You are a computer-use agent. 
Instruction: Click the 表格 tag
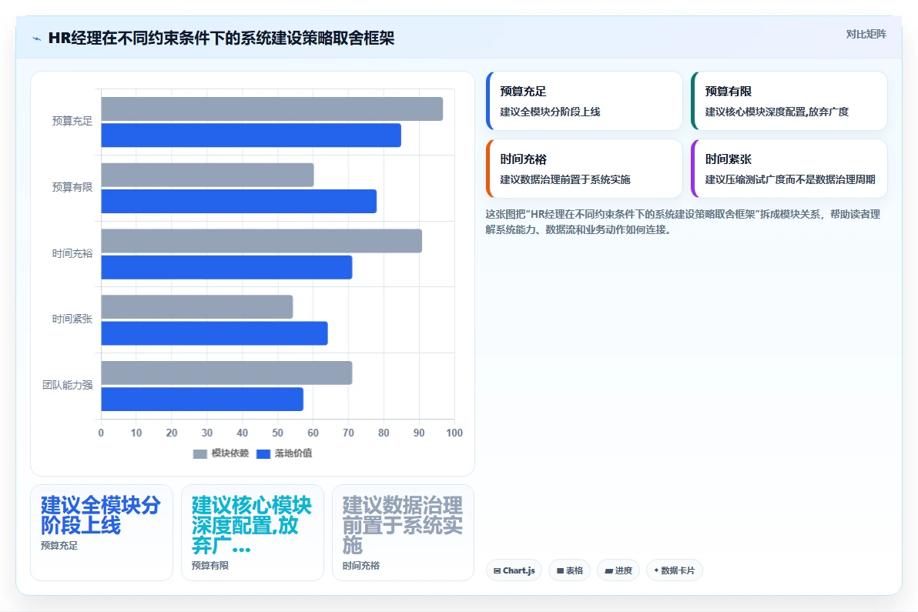point(570,570)
